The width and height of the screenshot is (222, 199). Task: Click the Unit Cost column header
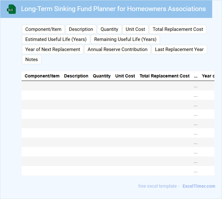(125, 76)
